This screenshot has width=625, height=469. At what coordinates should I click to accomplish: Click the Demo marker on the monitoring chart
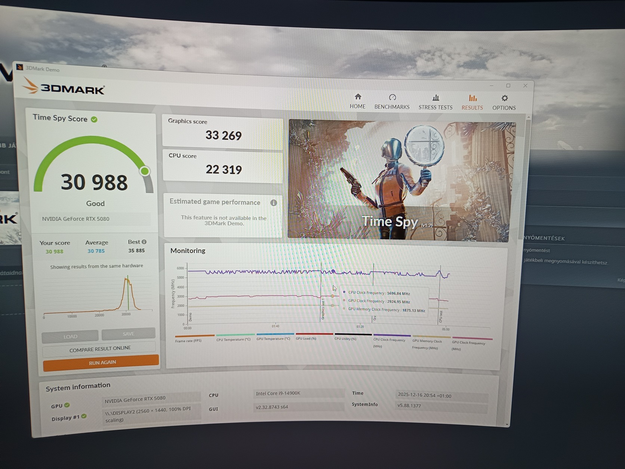pos(190,317)
